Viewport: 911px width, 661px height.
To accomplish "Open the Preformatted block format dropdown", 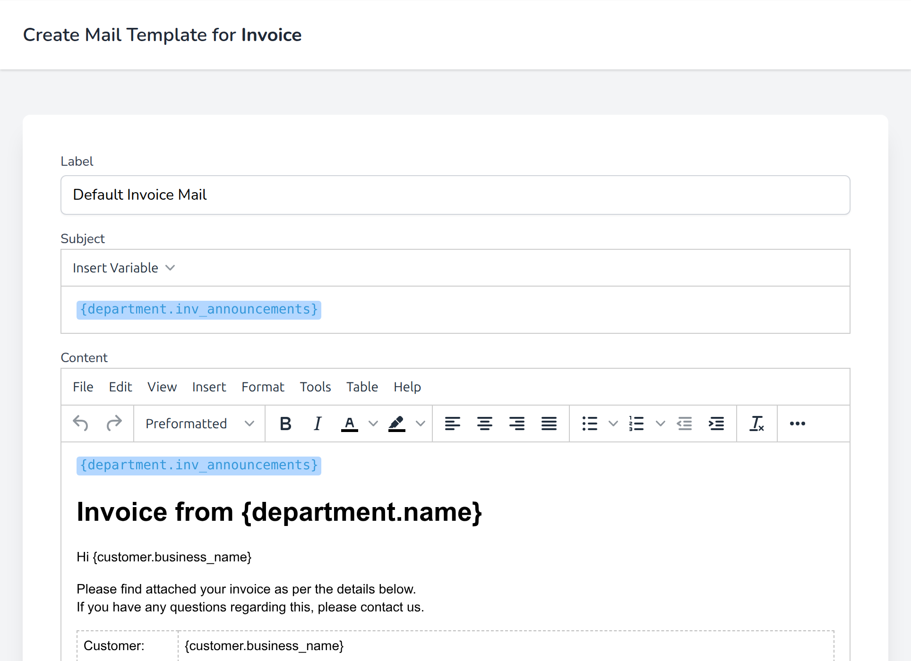I will pos(199,424).
